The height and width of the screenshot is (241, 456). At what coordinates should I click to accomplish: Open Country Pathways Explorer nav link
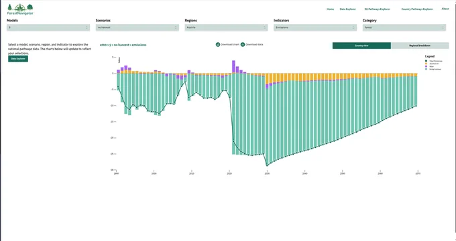click(417, 9)
